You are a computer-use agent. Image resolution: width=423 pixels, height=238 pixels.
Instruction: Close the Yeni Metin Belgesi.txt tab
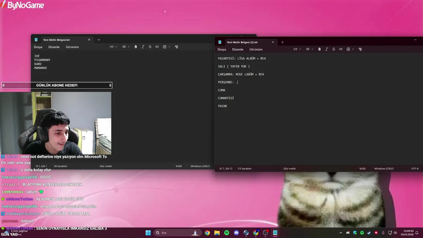click(x=89, y=40)
